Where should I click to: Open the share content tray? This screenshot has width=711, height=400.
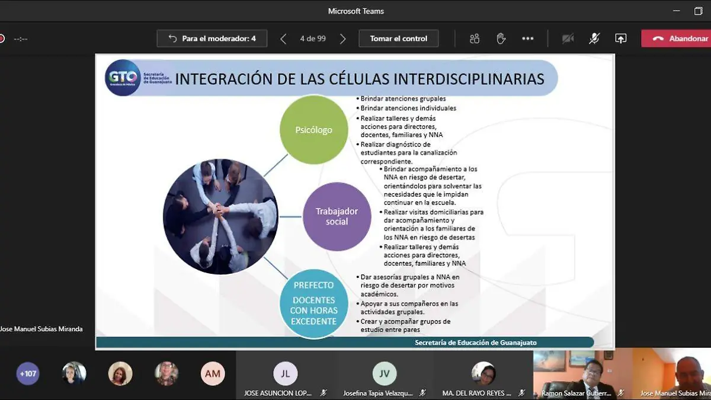coord(620,39)
